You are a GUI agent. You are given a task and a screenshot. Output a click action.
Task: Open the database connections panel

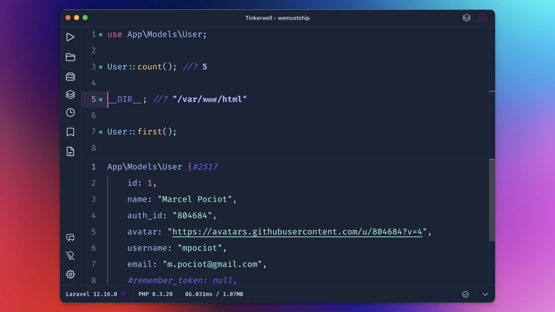(70, 76)
